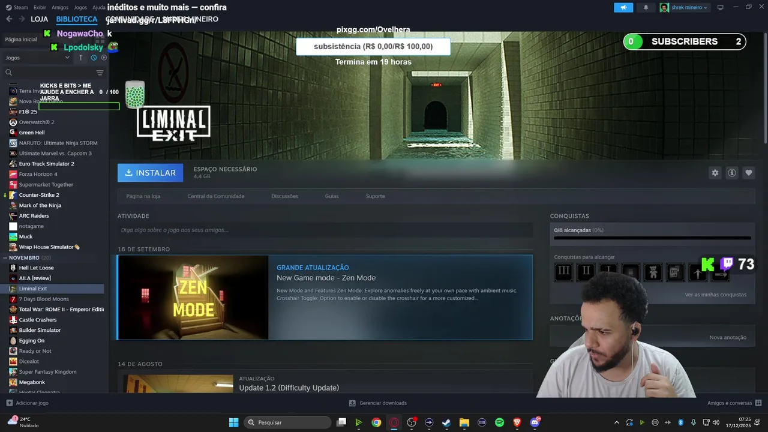Open Opera GX from the taskbar
Viewport: 768px width, 432px height.
click(394, 422)
